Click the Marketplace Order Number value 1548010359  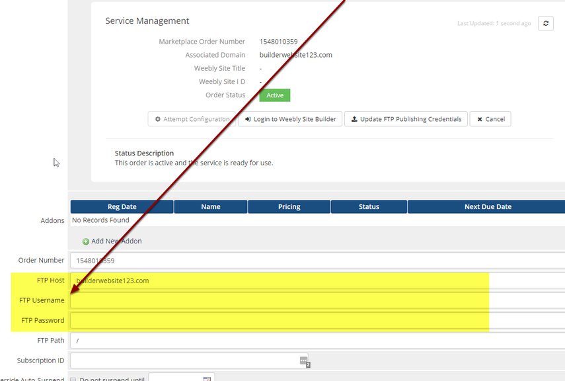pyautogui.click(x=279, y=42)
